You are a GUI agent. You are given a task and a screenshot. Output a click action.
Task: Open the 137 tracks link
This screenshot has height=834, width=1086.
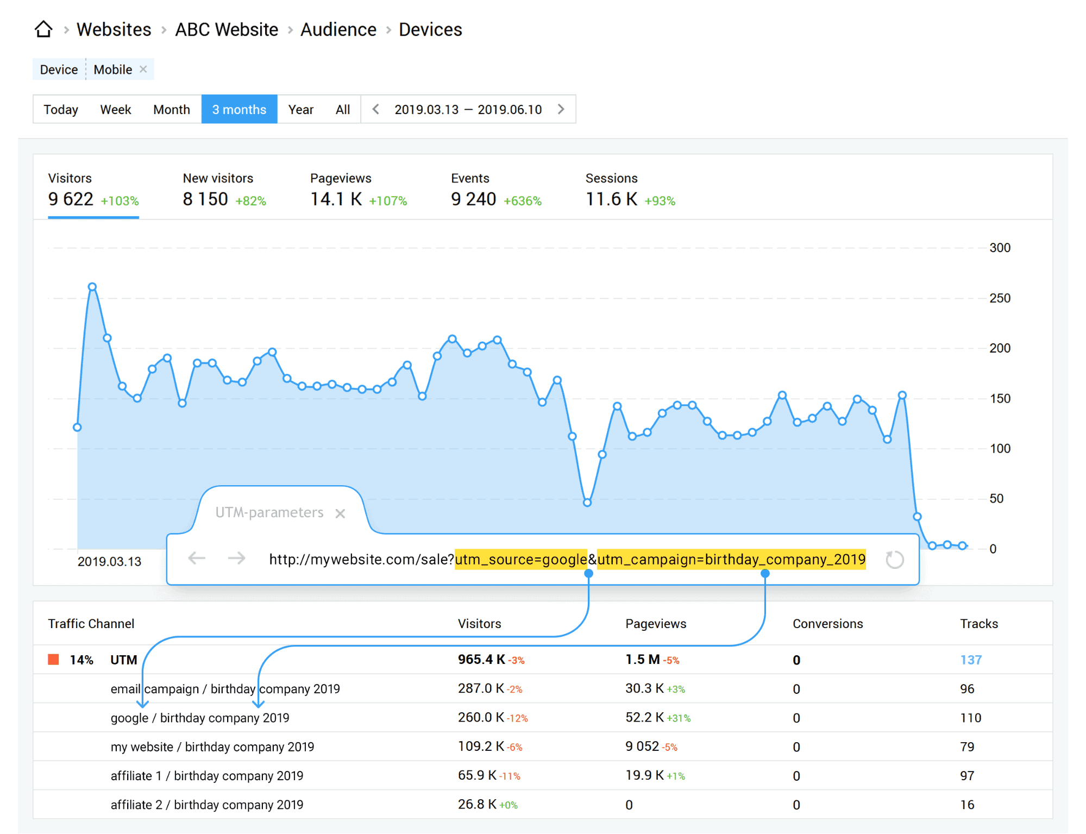[x=970, y=660]
